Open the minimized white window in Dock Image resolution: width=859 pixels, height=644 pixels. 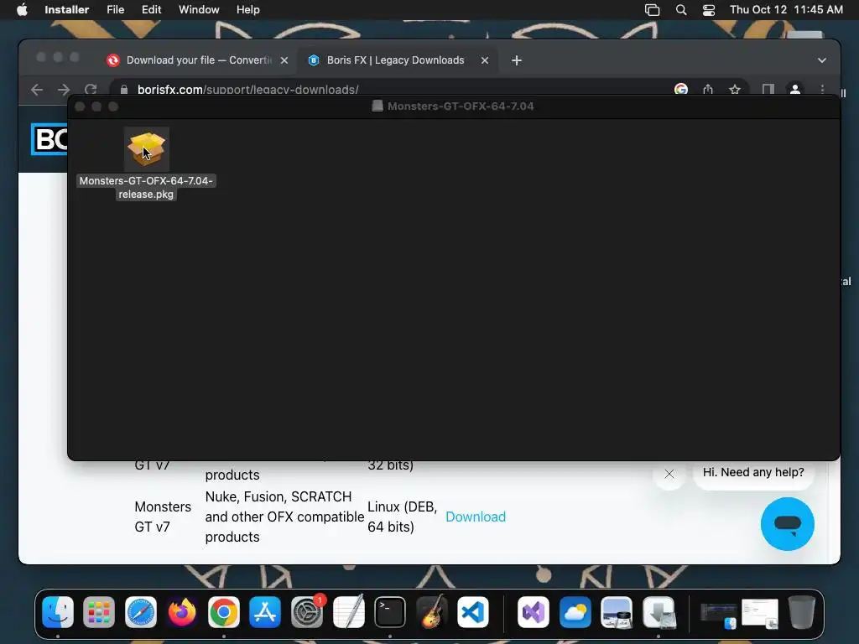[x=760, y=613]
